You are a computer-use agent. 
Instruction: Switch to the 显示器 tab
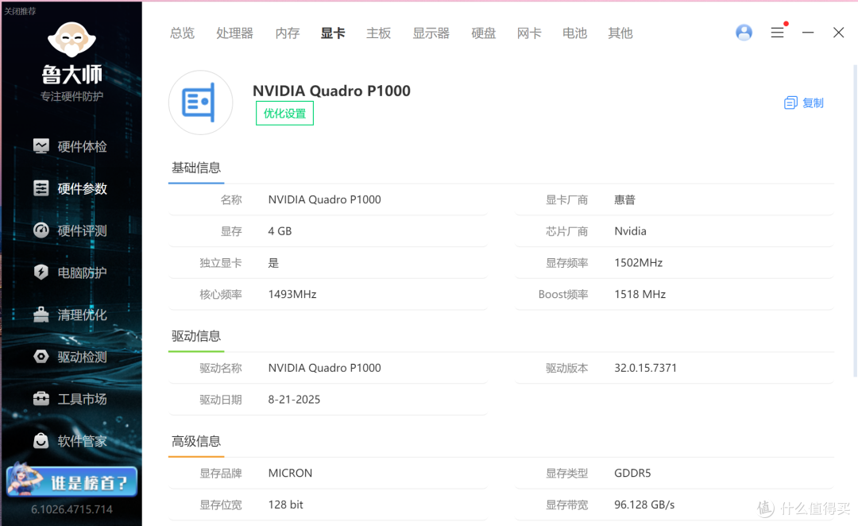coord(431,33)
